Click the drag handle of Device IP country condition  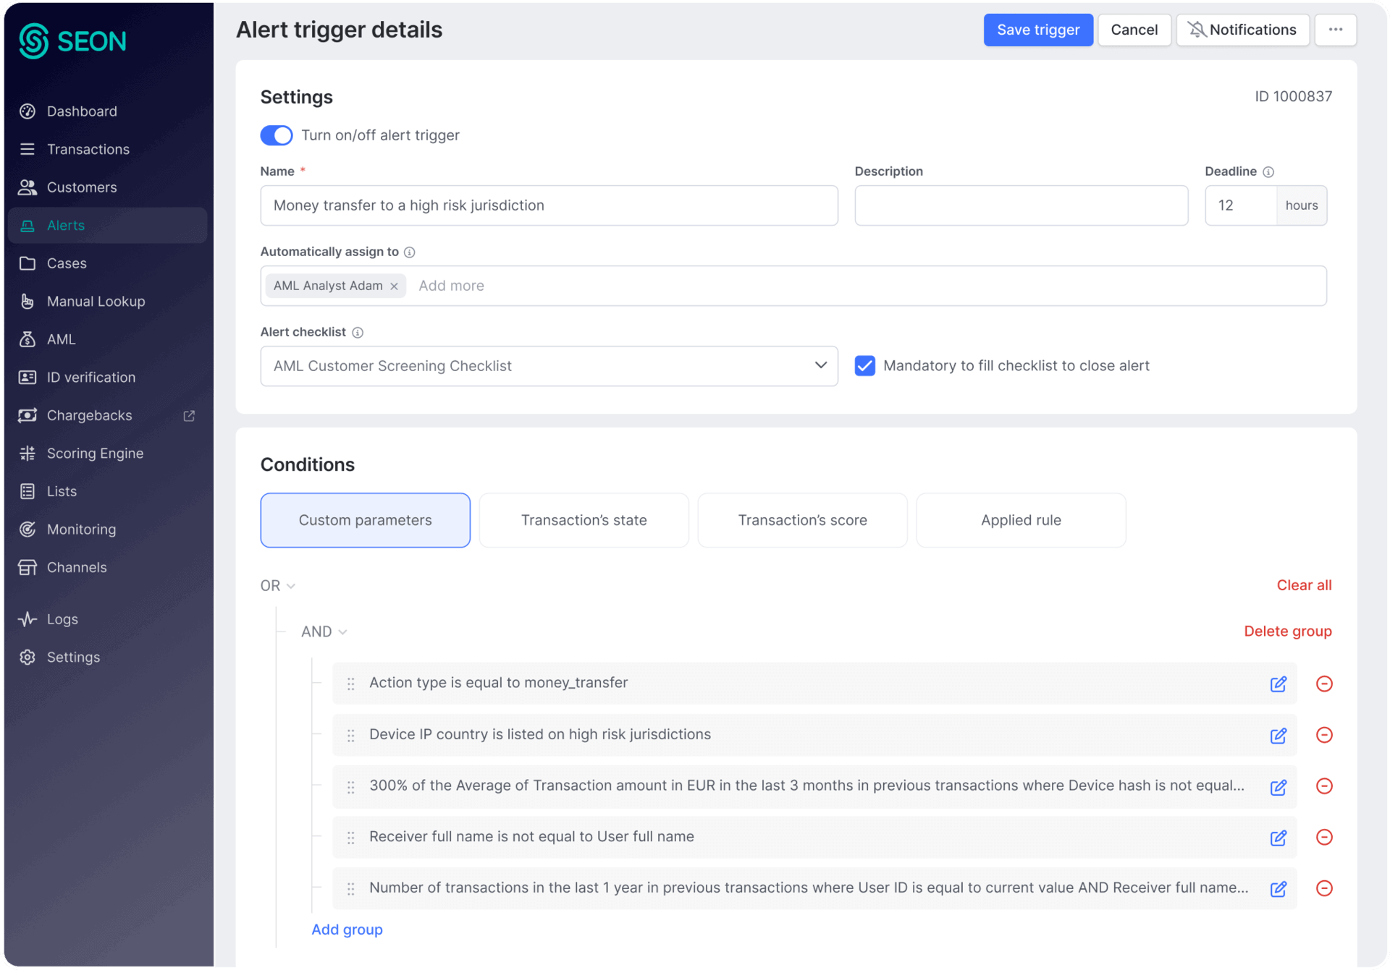click(x=351, y=736)
